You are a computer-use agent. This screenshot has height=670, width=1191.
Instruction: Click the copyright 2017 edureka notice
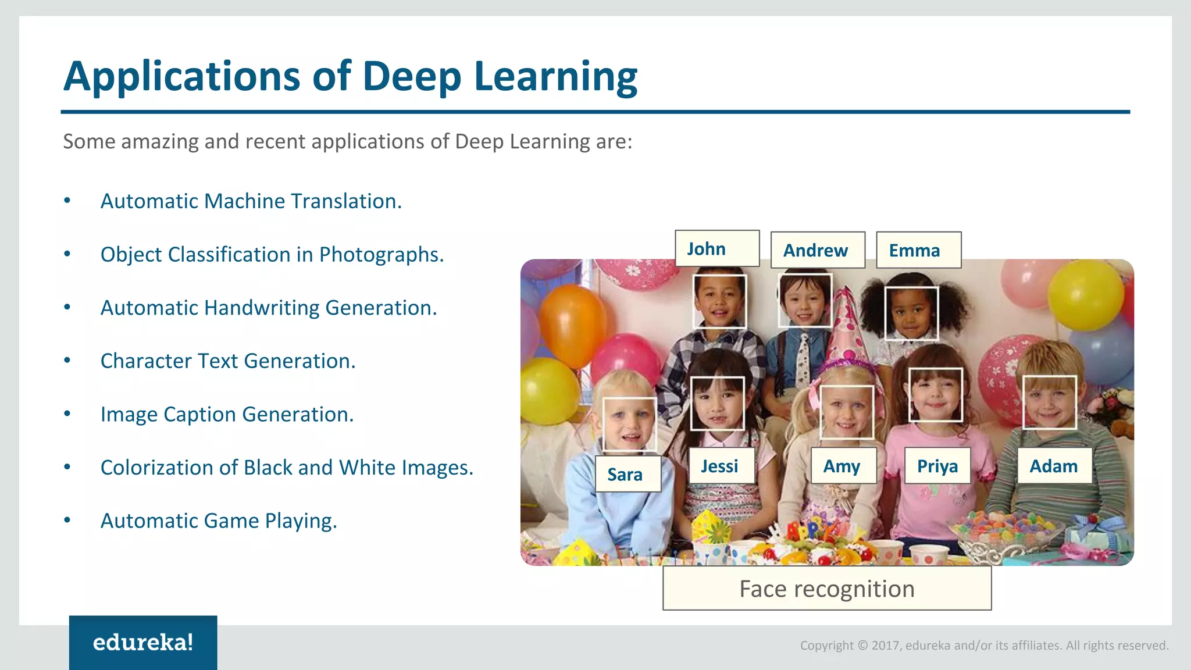[x=984, y=646]
